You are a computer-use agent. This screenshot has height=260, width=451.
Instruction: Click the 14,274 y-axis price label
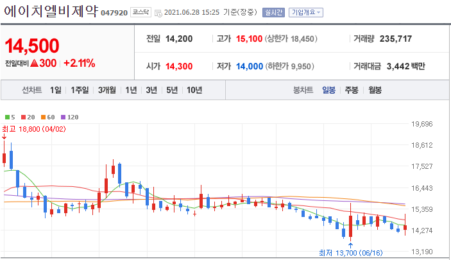click(421, 230)
